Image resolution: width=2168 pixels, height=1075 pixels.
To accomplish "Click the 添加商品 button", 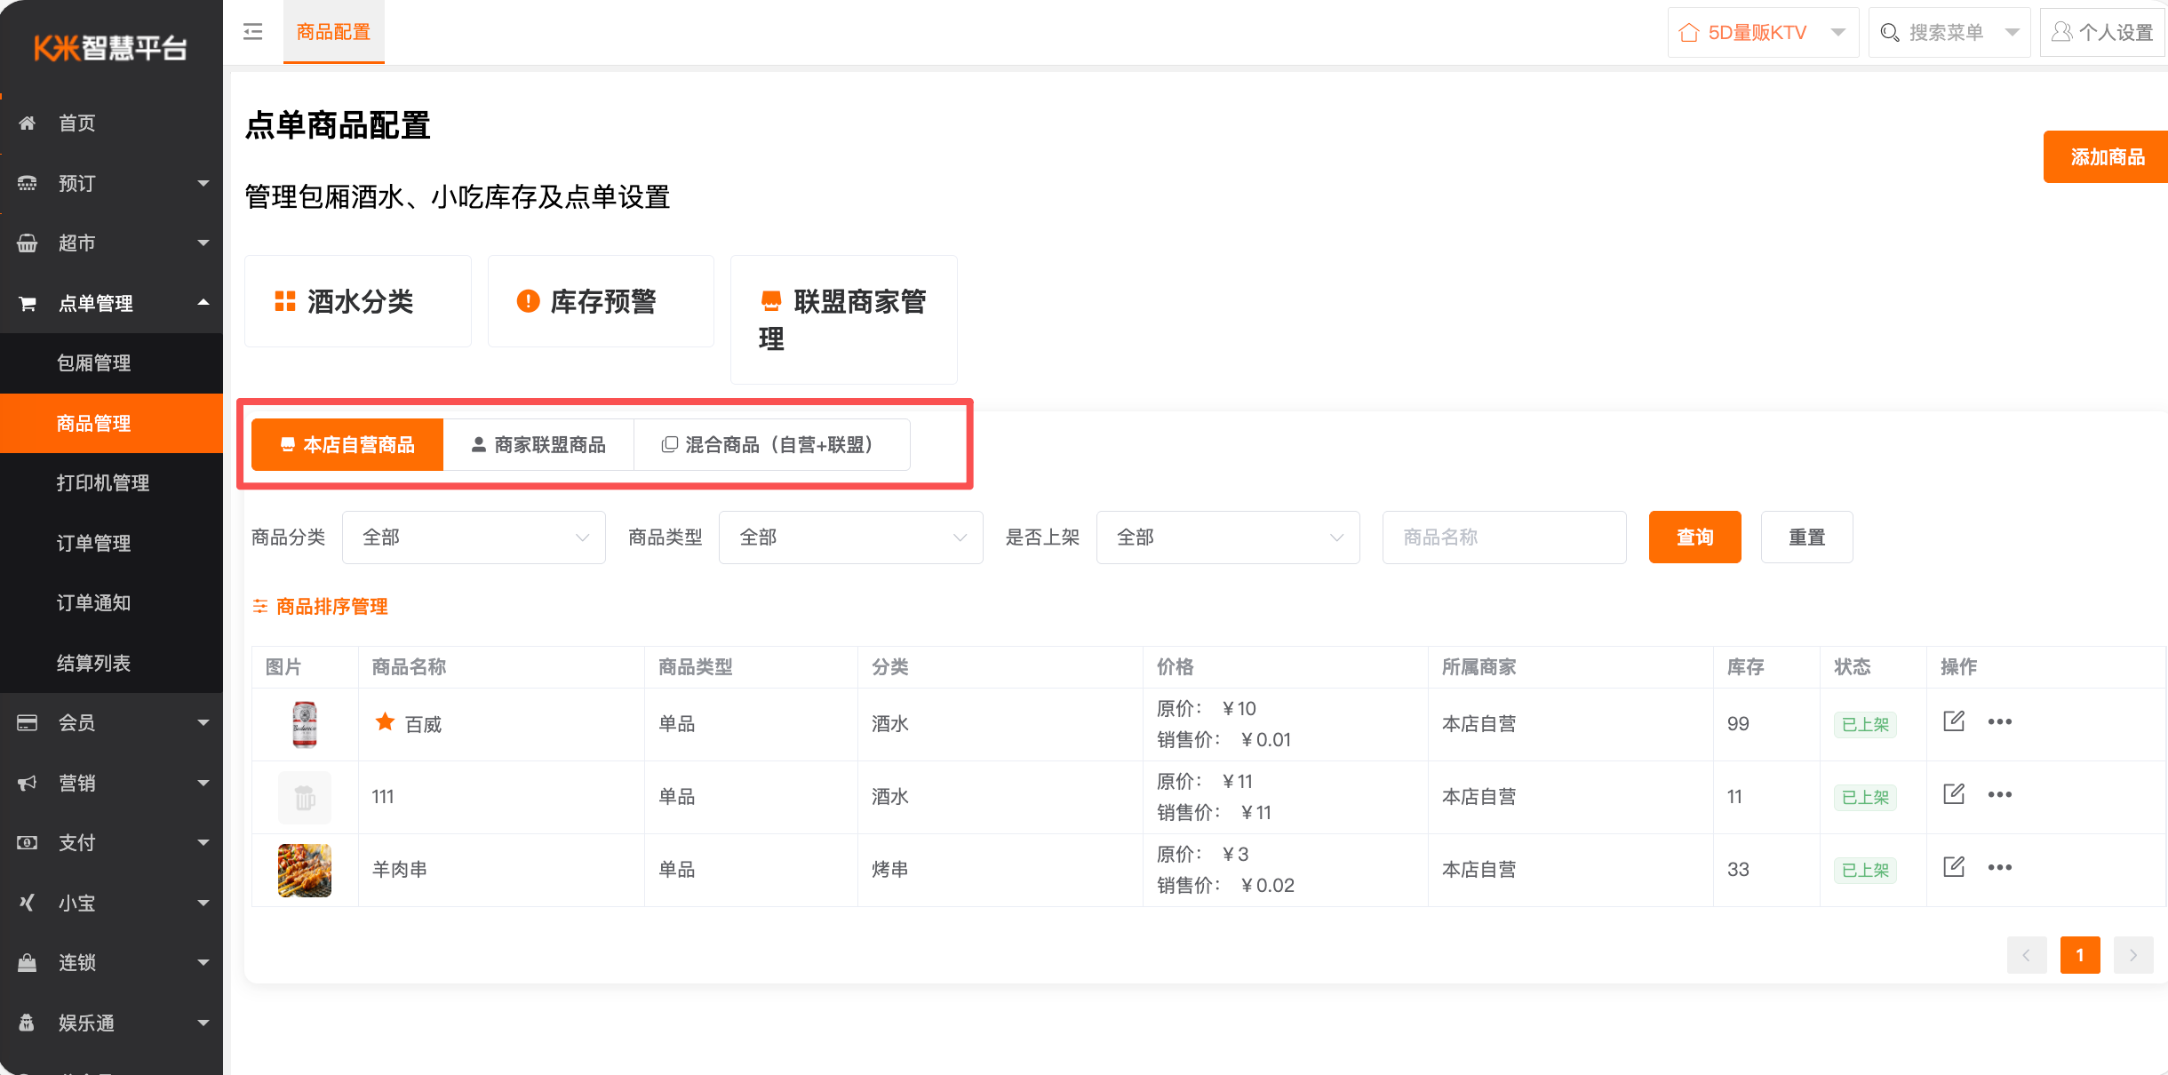I will point(2105,156).
